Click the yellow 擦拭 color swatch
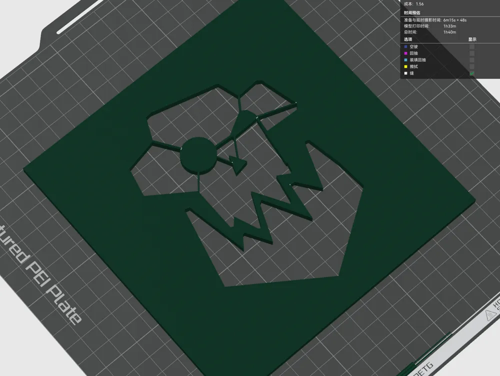The height and width of the screenshot is (376, 500). [405, 66]
